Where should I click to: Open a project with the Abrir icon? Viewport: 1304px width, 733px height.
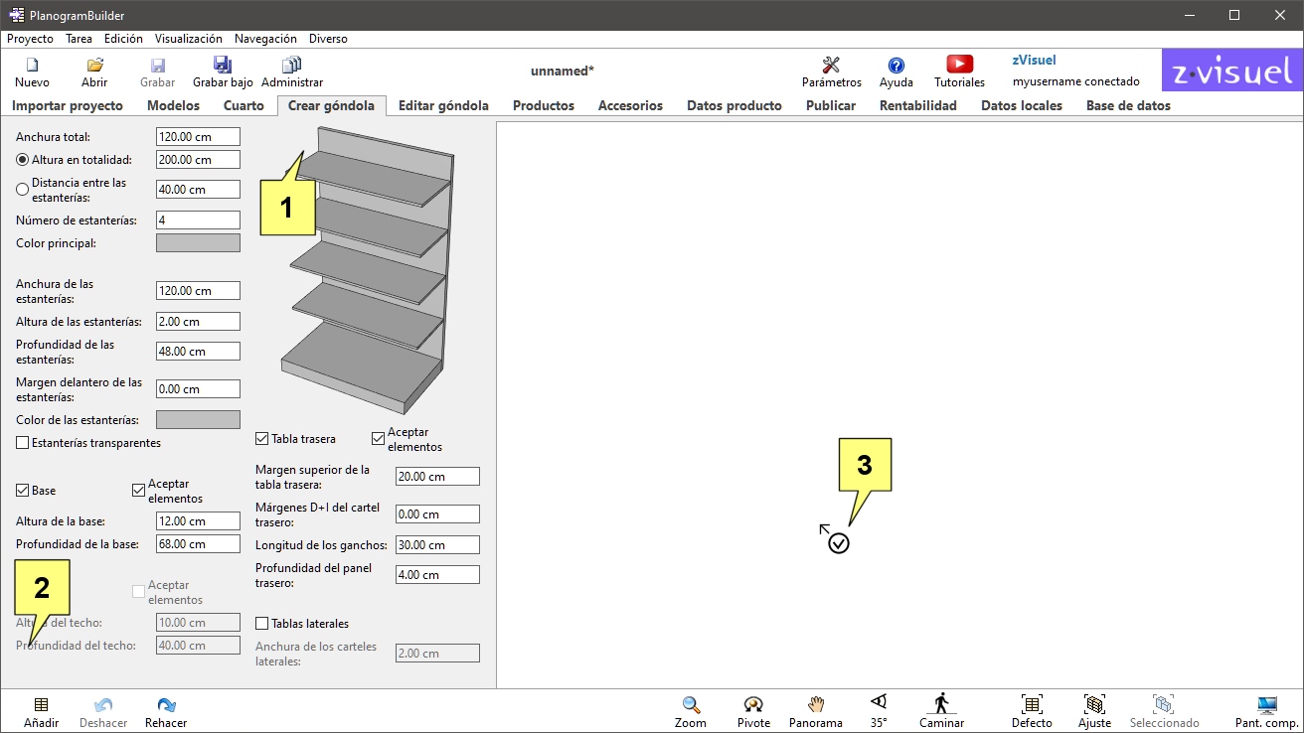(x=94, y=66)
